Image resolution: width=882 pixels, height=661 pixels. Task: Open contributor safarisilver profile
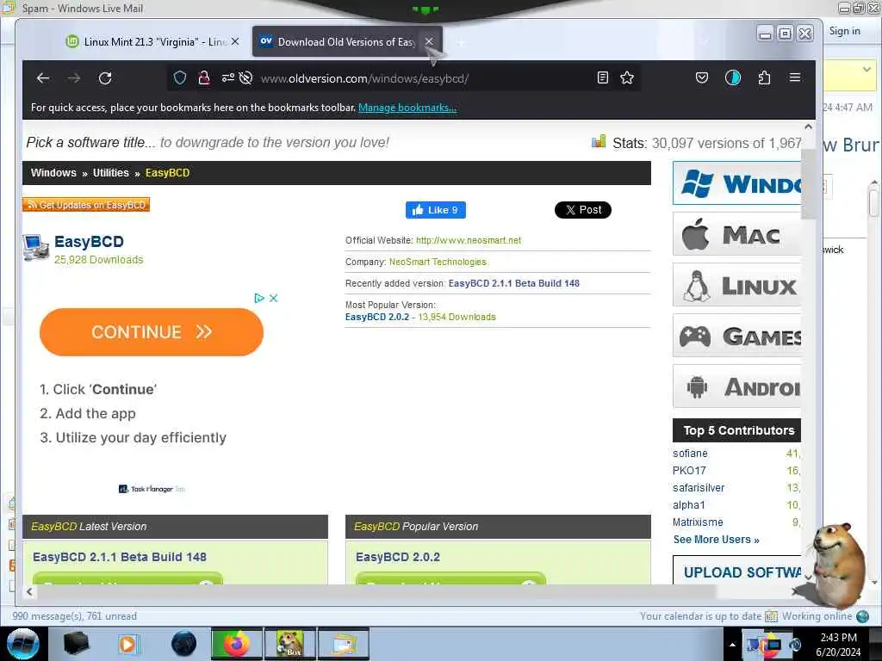tap(699, 488)
